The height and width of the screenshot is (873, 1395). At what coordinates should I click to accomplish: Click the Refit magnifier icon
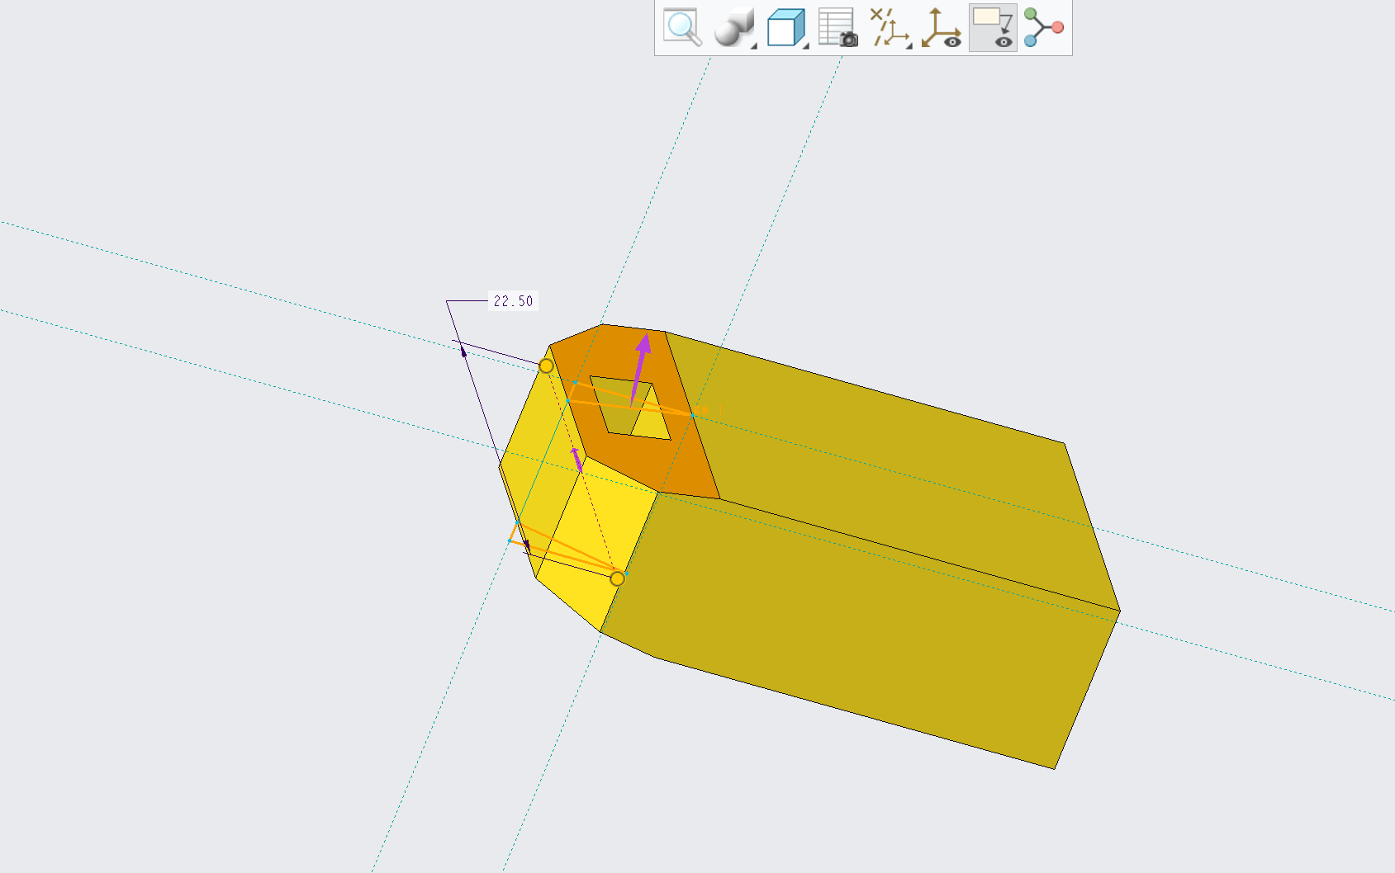(682, 28)
